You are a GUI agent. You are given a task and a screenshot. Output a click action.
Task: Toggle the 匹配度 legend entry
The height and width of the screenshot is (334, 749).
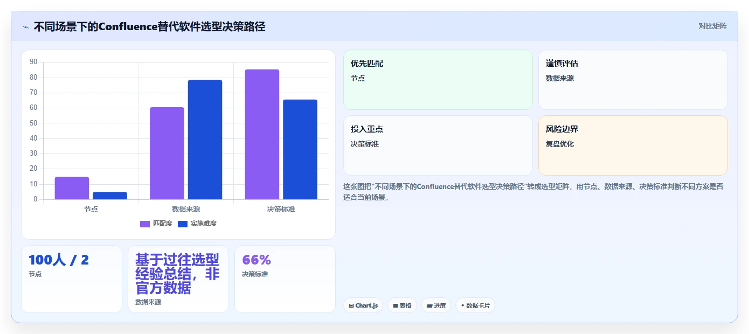(x=156, y=224)
